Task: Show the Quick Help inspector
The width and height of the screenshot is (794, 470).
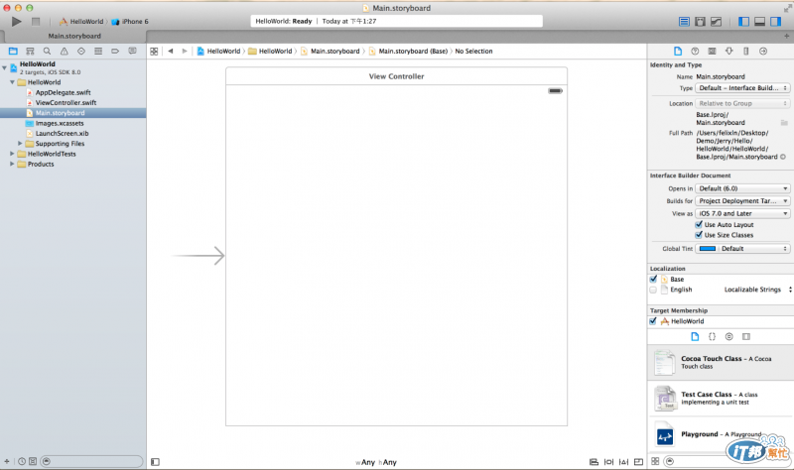Action: pos(695,52)
